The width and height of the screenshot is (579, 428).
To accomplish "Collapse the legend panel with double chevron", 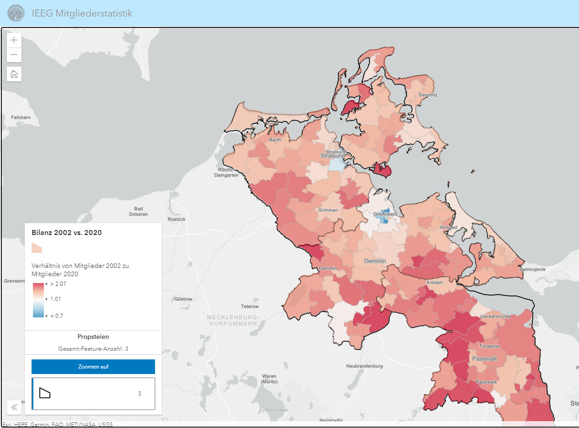I will (14, 407).
